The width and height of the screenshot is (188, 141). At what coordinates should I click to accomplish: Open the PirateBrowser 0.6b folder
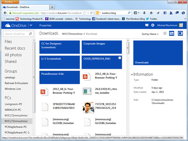[x=59, y=77]
